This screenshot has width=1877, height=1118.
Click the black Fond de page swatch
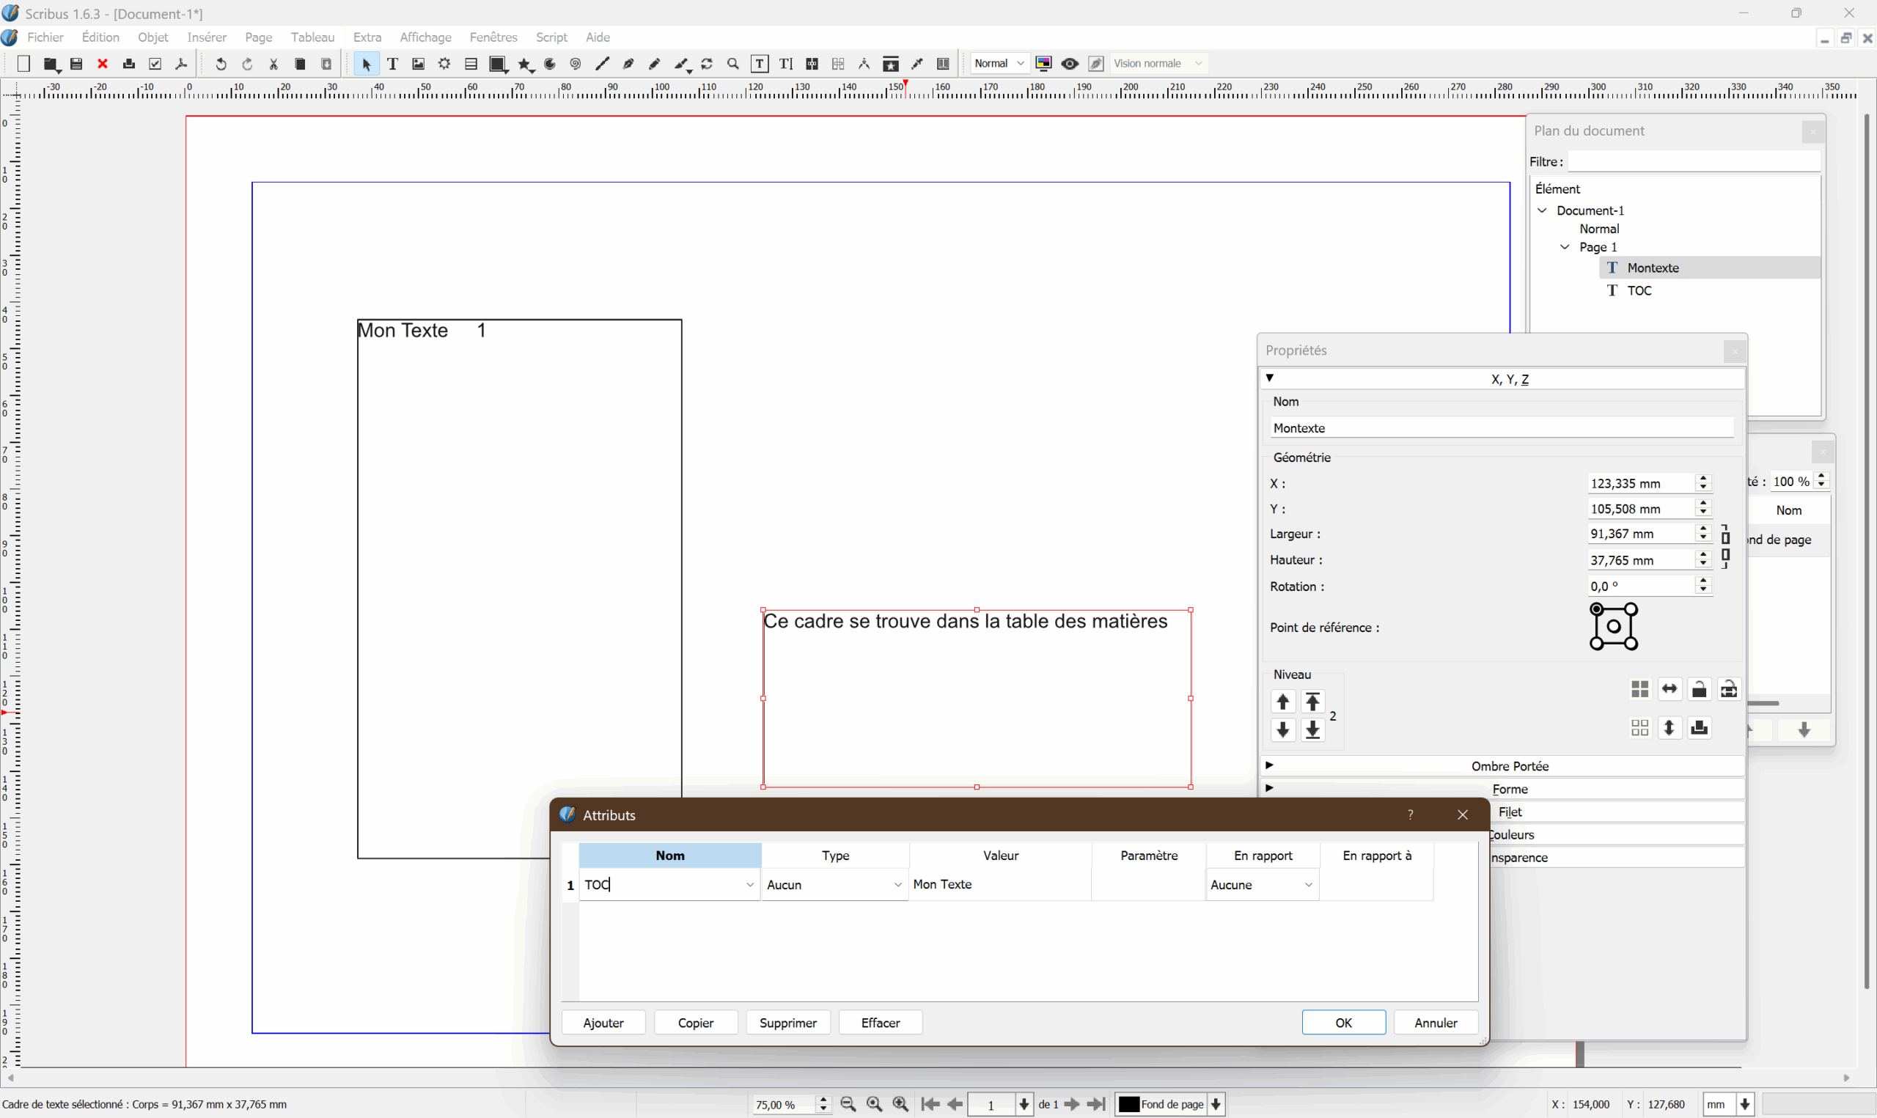point(1128,1103)
